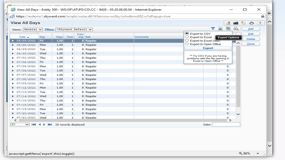Image resolution: width=285 pixels, height=160 pixels.
Task: Click the horizontal scrollbar of the table
Action: [122, 120]
